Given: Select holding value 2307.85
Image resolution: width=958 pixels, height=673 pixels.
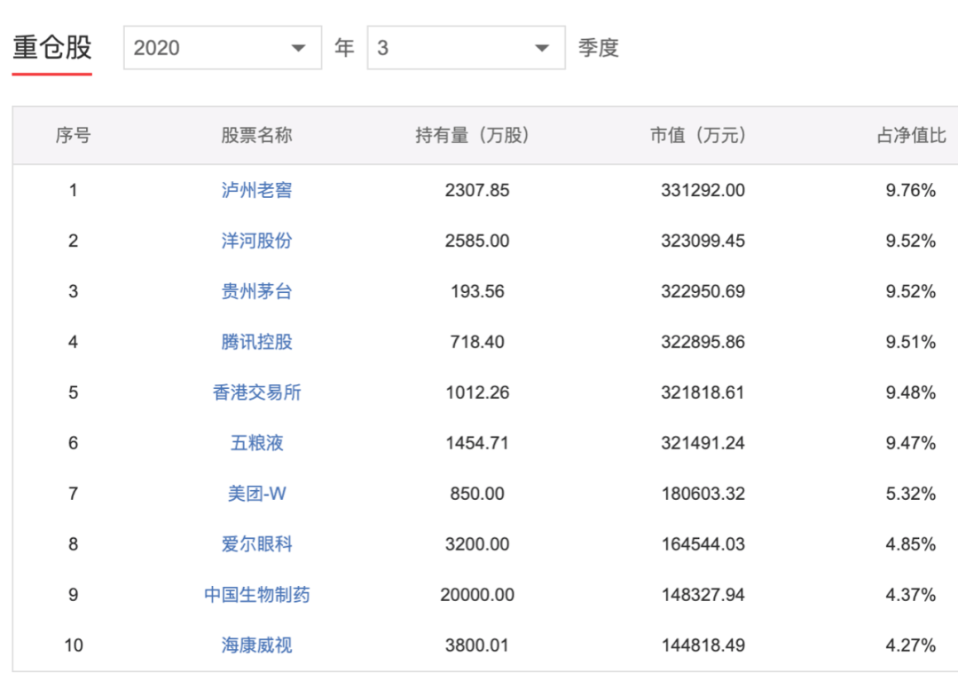Looking at the screenshot, I should [477, 190].
